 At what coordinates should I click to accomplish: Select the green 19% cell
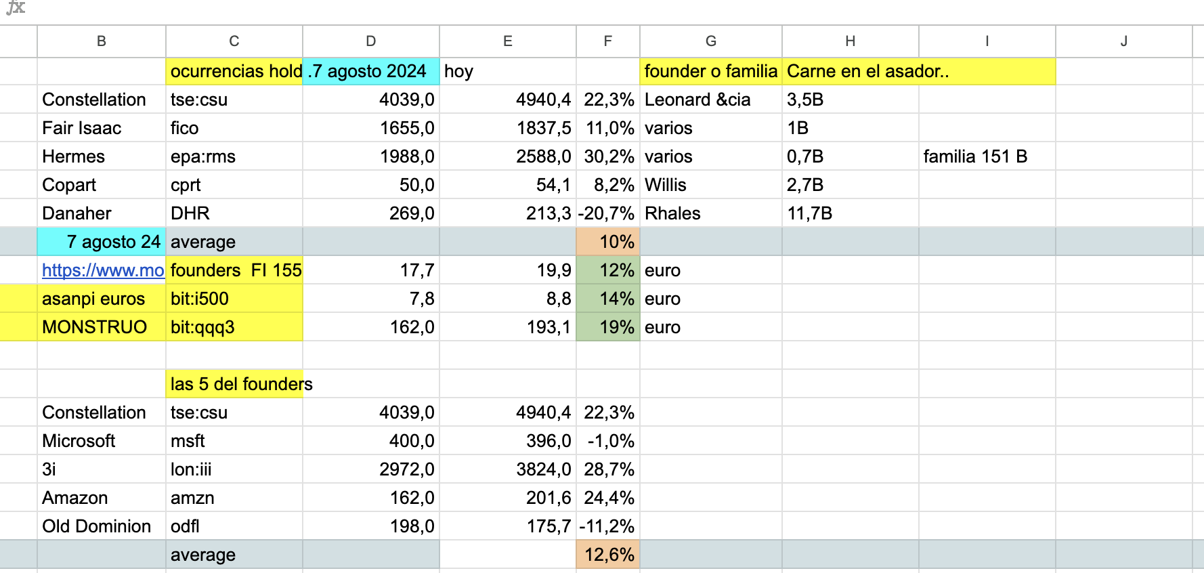tap(608, 327)
